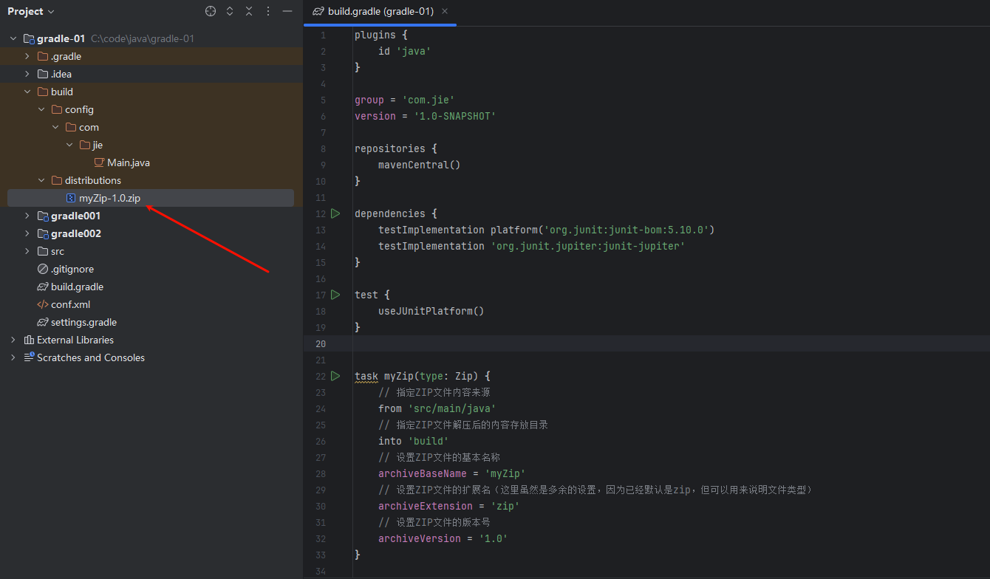
Task: Expand the gradle001 module
Action: coord(27,216)
